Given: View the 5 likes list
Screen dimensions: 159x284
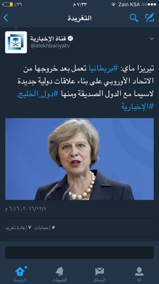Looking at the screenshot, I should pos(45,227).
